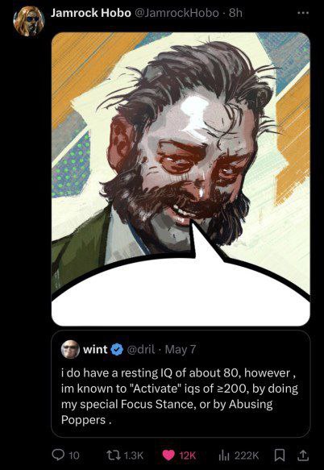
Task: Click the May 7 date on quoted tweet
Action: coord(181,350)
